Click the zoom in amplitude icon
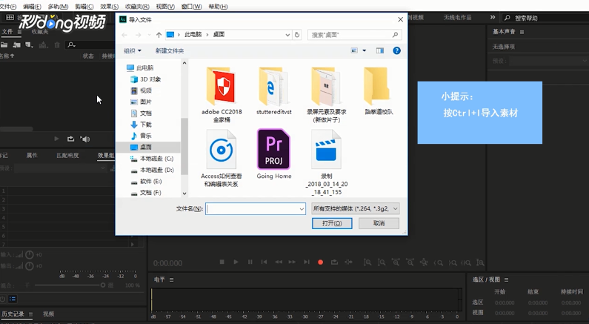589x324 pixels. click(x=367, y=262)
